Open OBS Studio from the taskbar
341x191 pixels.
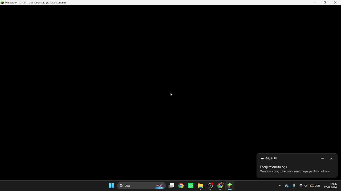pos(210,186)
